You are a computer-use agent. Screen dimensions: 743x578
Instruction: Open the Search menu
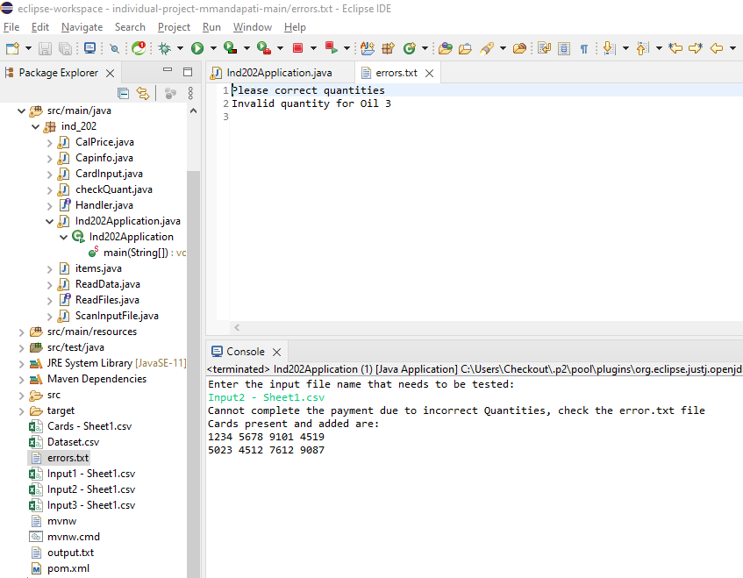[130, 27]
